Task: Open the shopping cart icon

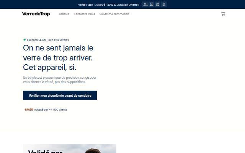Action: click(x=223, y=14)
